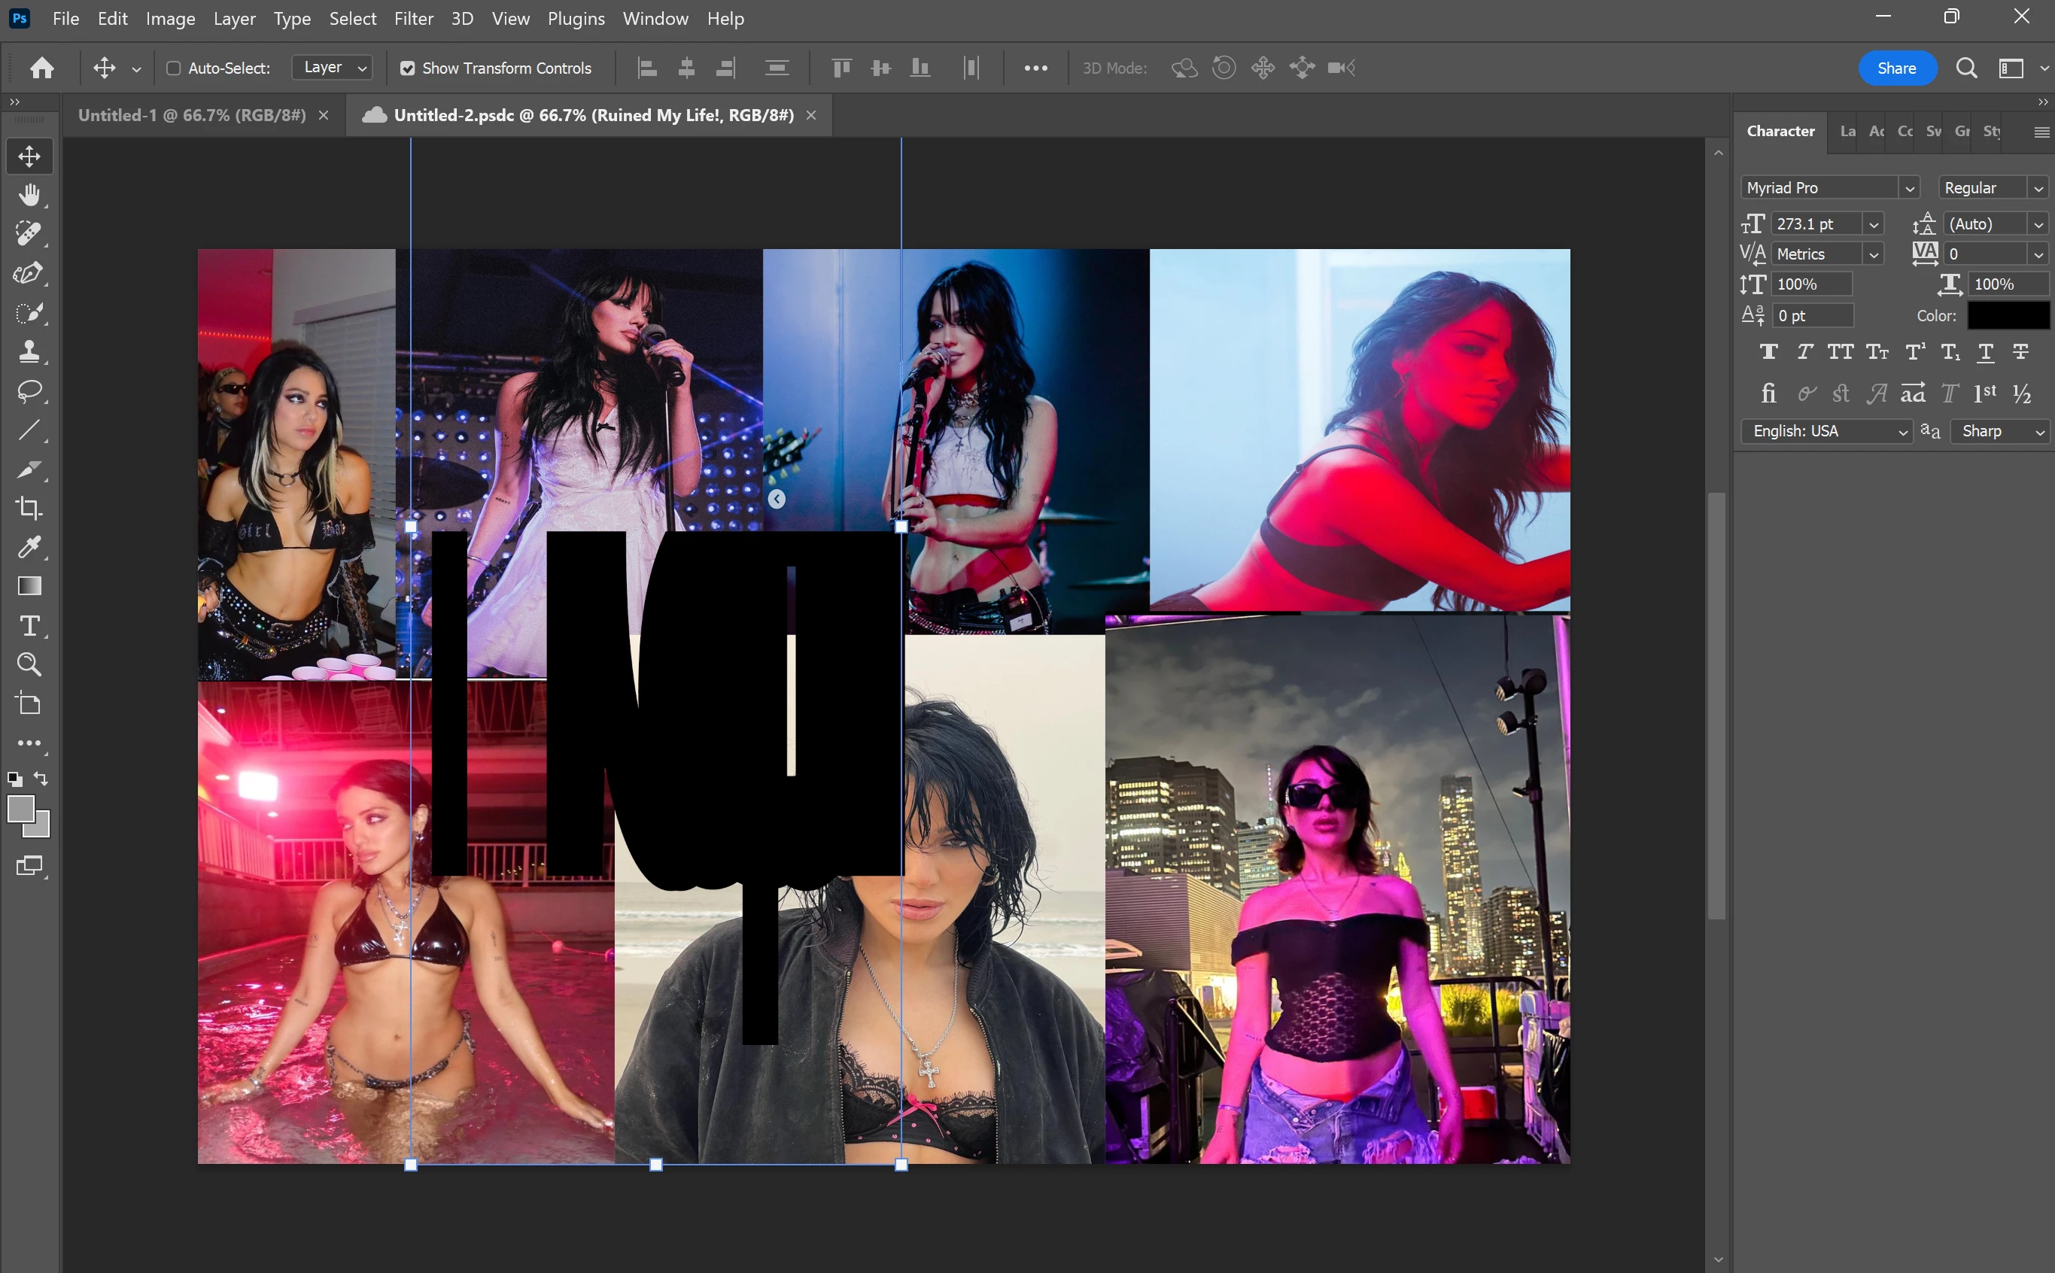Open the Sharp anti-aliasing dropdown
Screen dimensions: 2055x1273
[x=2001, y=431]
